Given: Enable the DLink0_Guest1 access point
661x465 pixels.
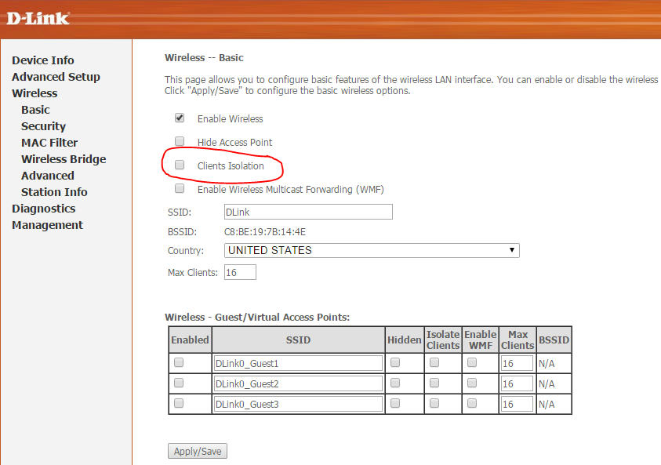Looking at the screenshot, I should pyautogui.click(x=179, y=363).
